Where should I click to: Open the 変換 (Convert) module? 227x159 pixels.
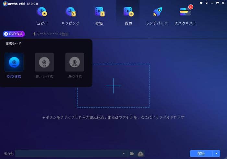(100, 16)
